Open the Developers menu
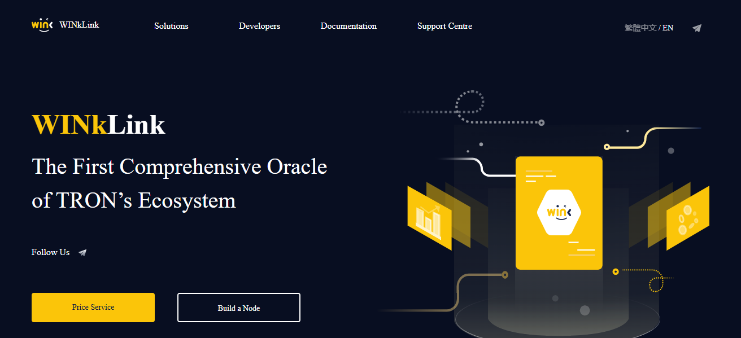Screen dimensions: 741x338 click(259, 26)
